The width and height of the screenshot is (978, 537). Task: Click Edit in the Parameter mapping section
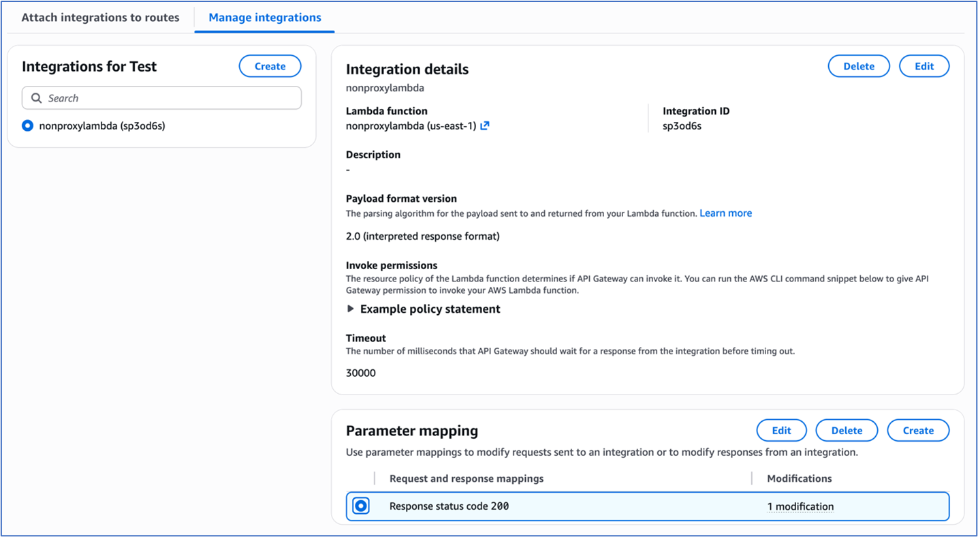(781, 430)
